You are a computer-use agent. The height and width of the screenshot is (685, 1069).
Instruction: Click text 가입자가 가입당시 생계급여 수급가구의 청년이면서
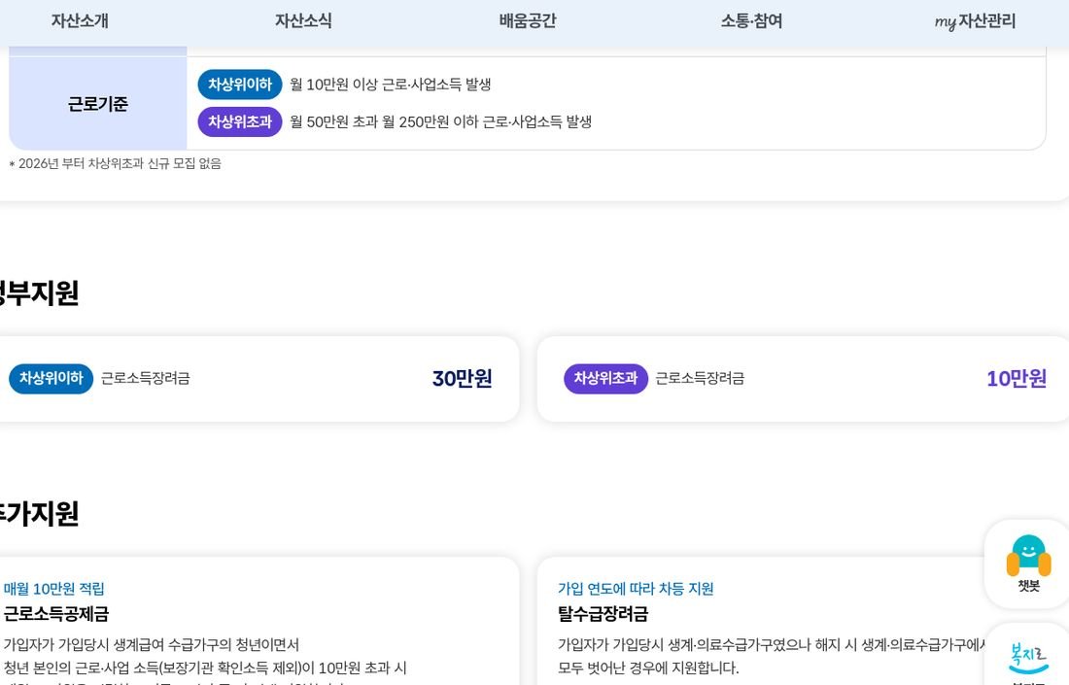(x=152, y=645)
